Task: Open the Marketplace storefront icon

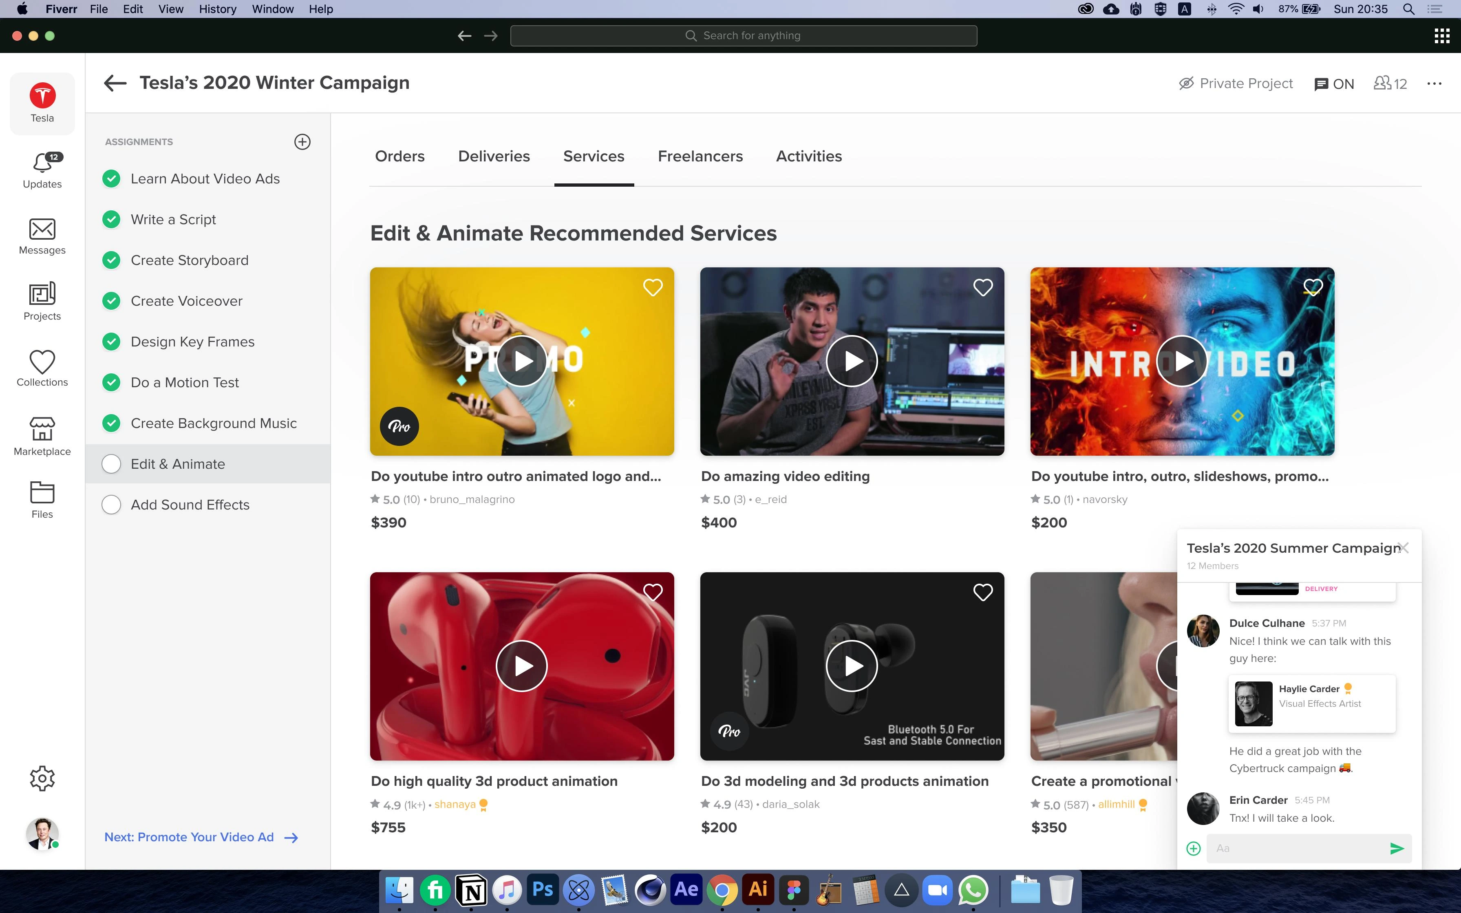Action: (x=42, y=429)
